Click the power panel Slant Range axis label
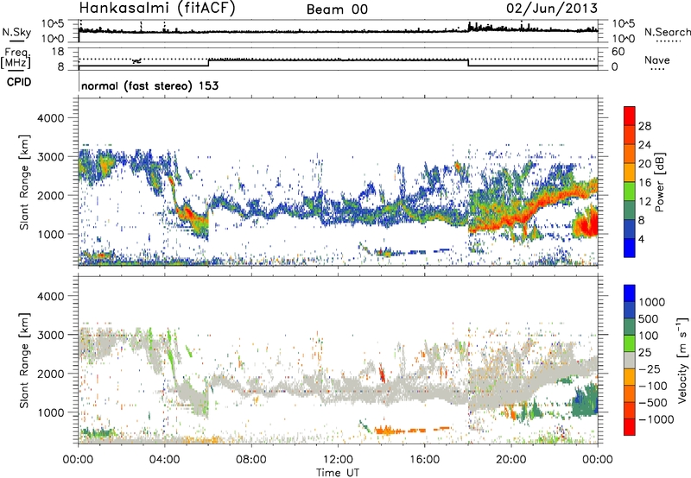 (x=24, y=182)
